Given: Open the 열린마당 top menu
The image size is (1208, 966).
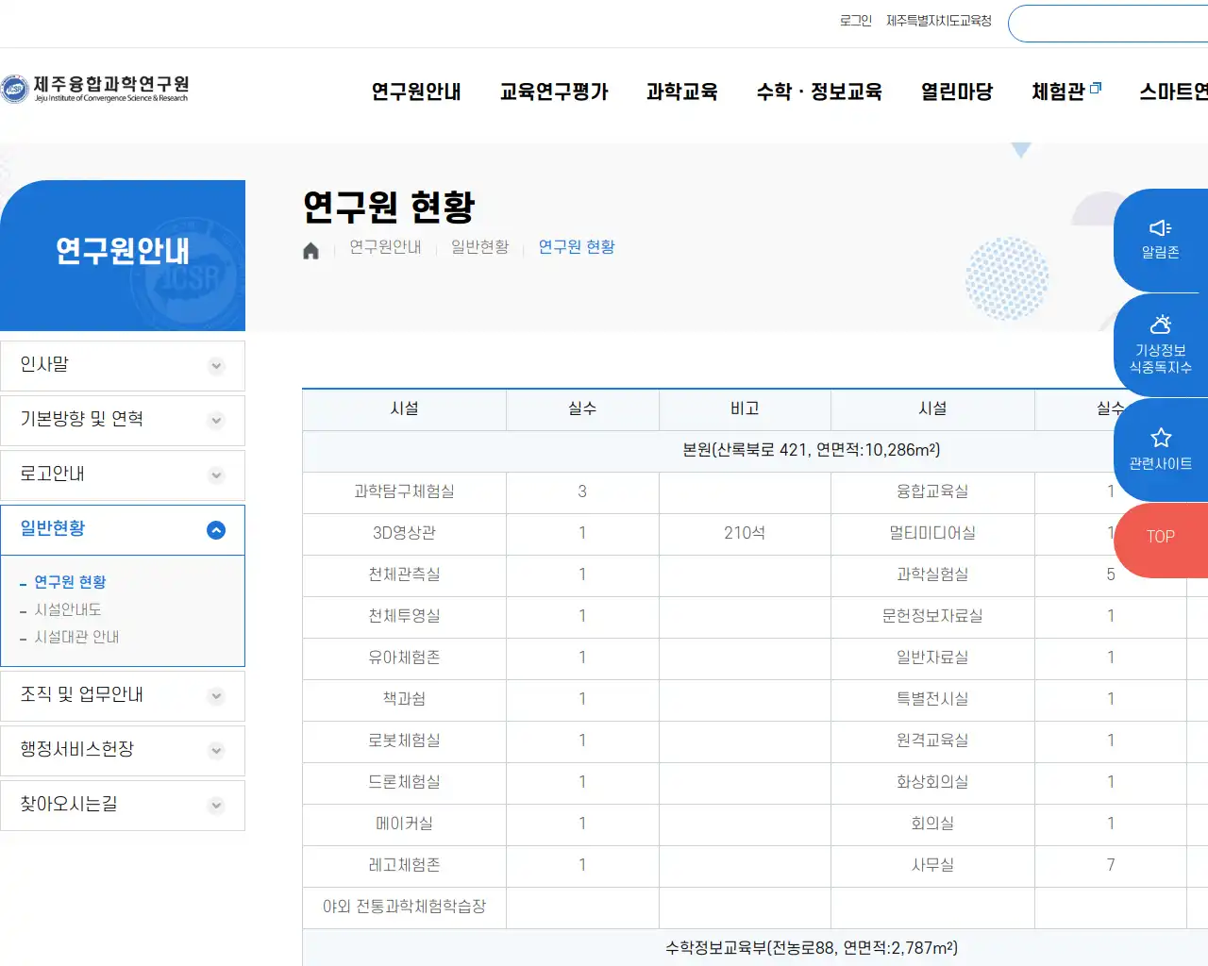Looking at the screenshot, I should pyautogui.click(x=957, y=92).
